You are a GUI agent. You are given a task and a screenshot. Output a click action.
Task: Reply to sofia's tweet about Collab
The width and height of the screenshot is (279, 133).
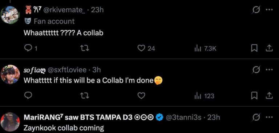tap(28, 96)
